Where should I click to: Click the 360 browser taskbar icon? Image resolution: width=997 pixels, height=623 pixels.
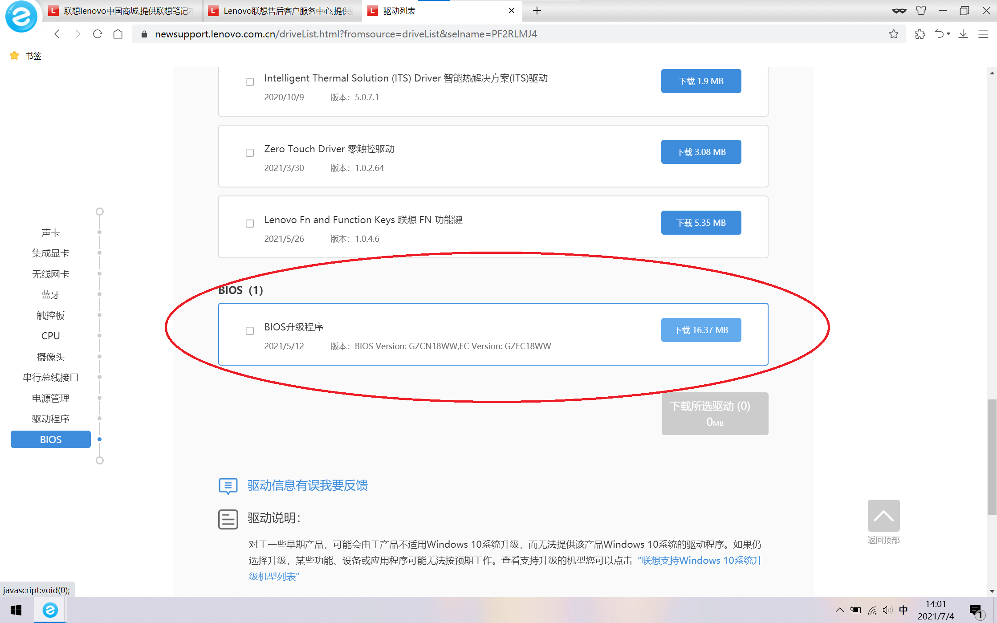click(50, 610)
